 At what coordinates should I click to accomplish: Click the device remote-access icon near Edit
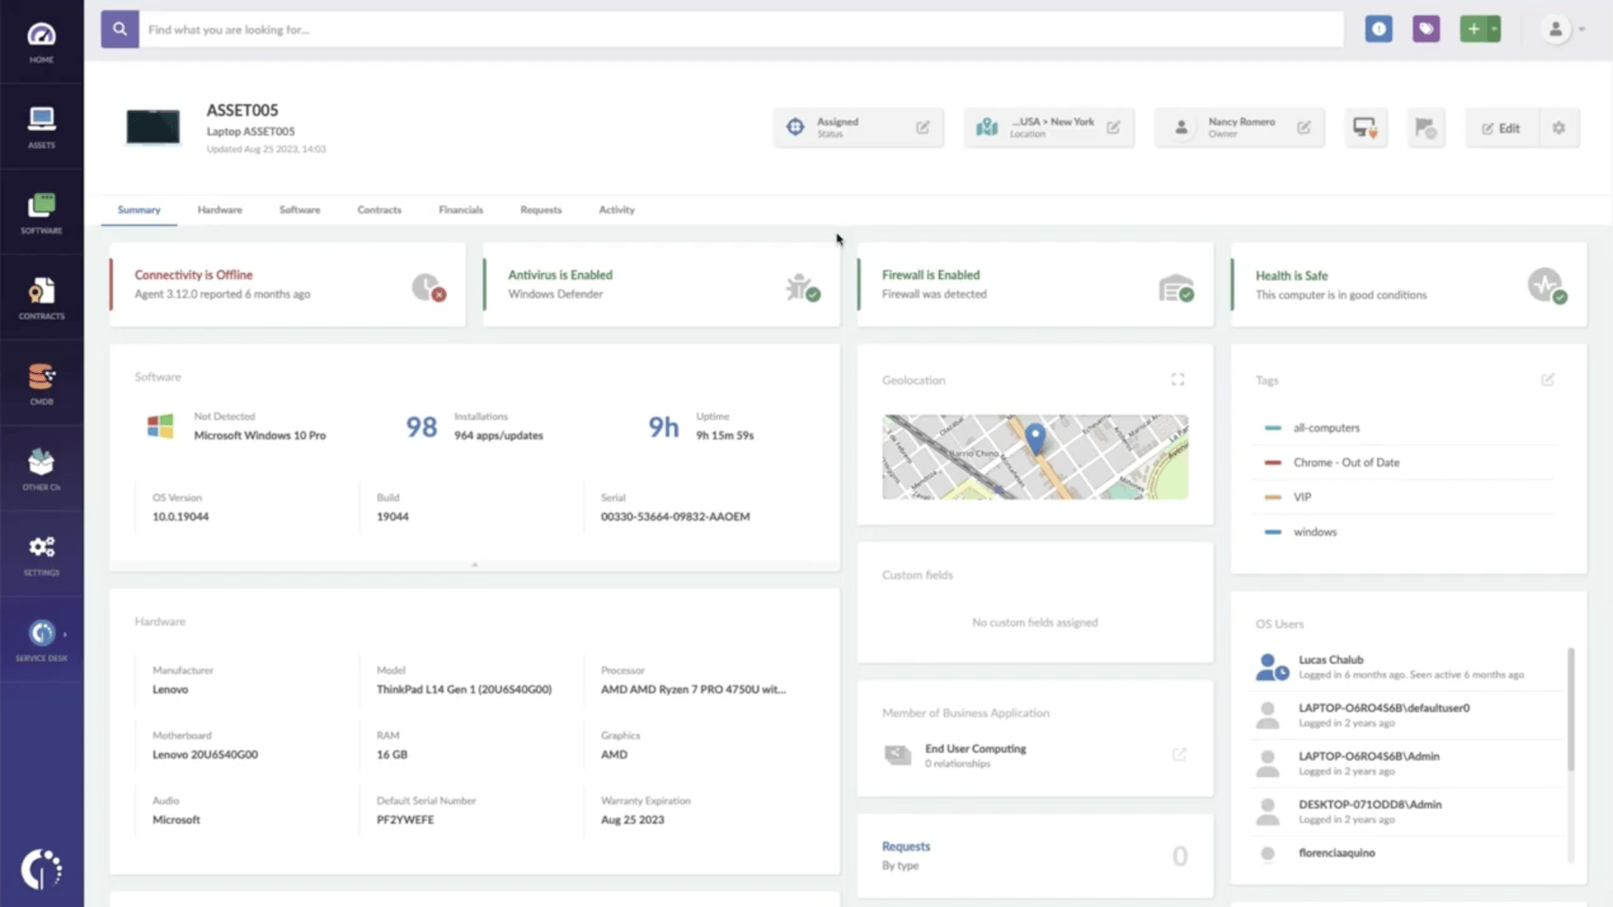tap(1366, 127)
